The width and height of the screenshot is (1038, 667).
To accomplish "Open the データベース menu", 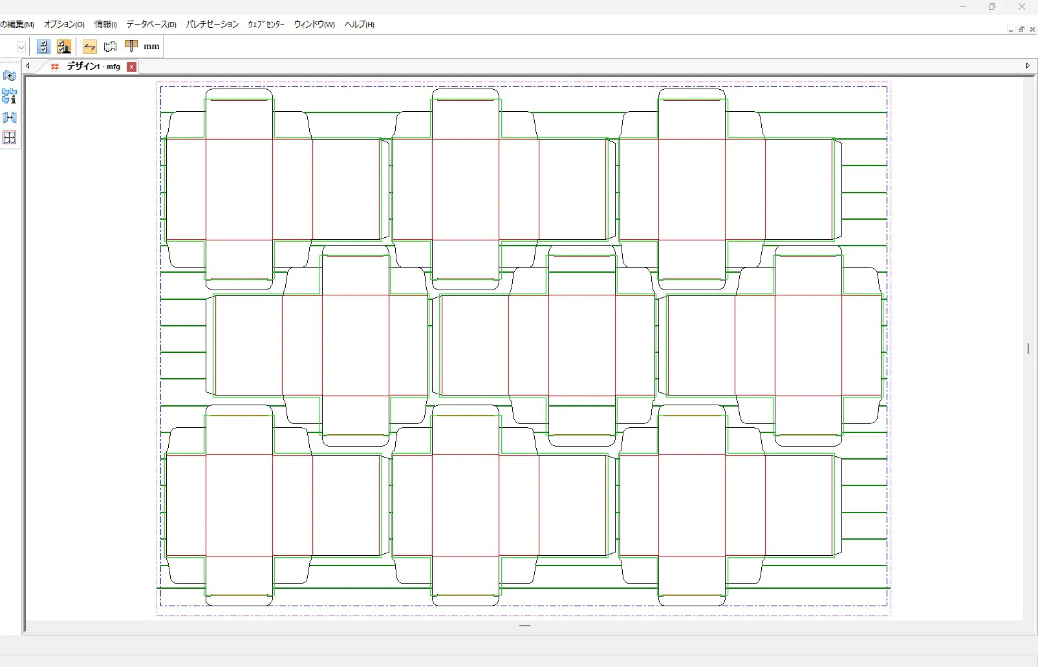I will pos(150,24).
